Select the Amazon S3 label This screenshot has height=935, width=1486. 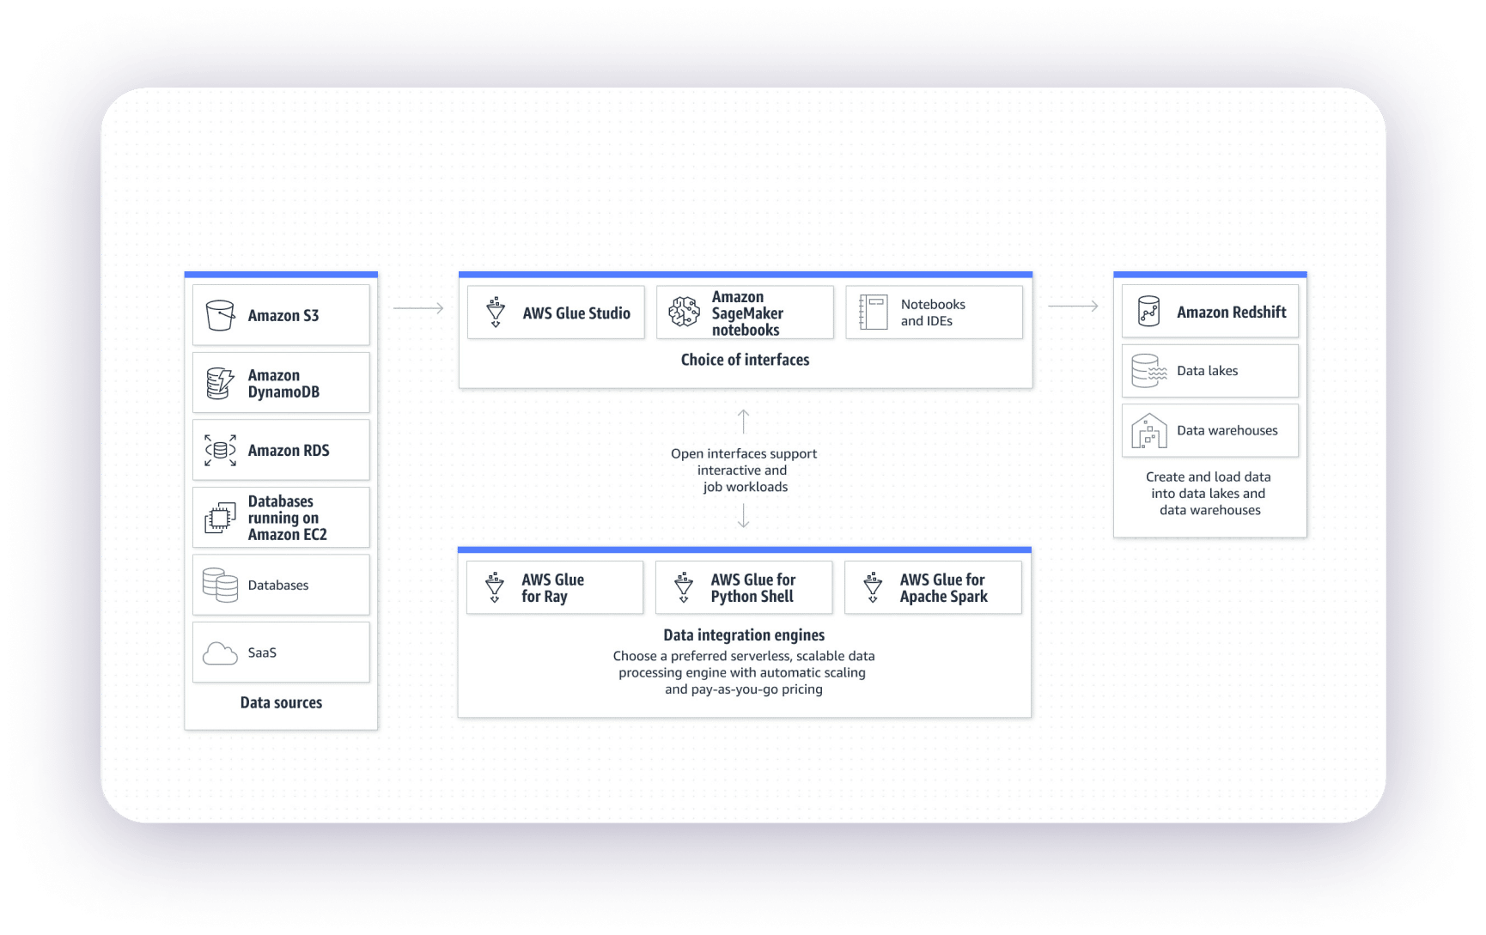point(283,316)
